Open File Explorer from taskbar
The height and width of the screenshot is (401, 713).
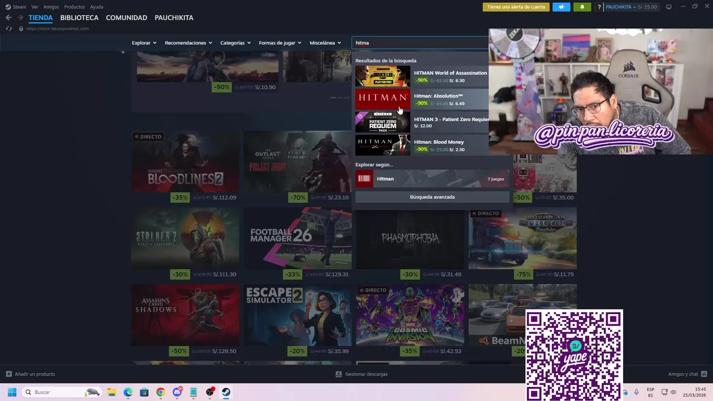coord(111,392)
